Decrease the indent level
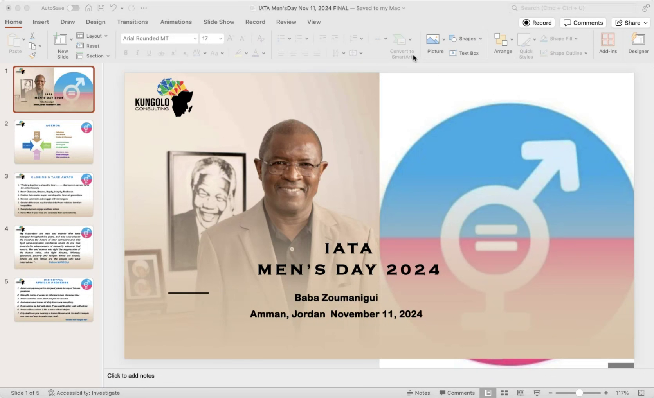 322,38
